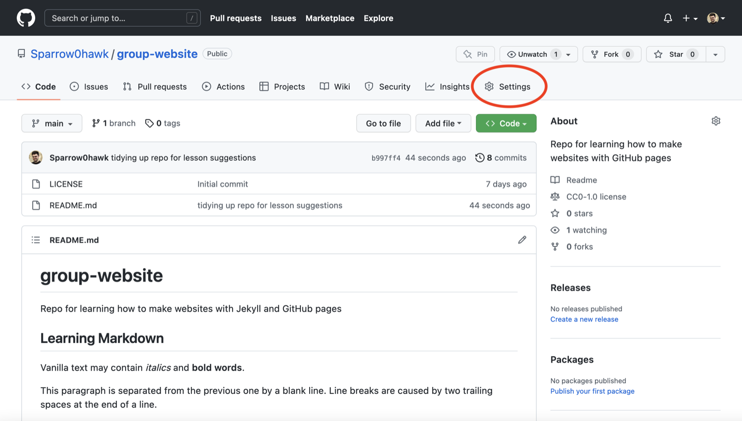The width and height of the screenshot is (742, 421).
Task: Open the commit author's avatar
Action: (x=36, y=157)
